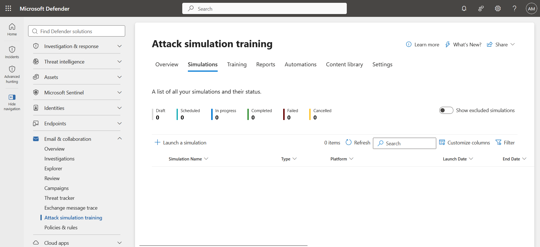Open the help question mark icon

(514, 8)
